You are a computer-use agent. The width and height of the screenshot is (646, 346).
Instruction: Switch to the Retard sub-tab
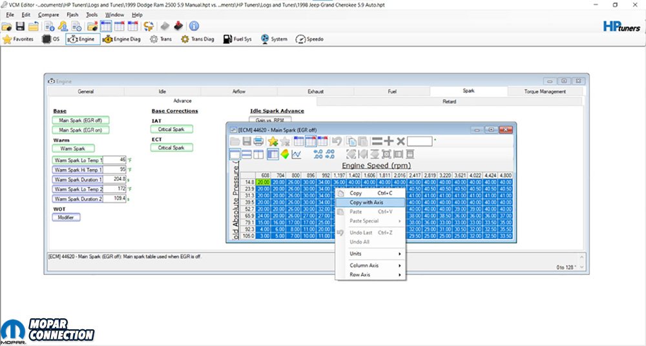pyautogui.click(x=449, y=101)
